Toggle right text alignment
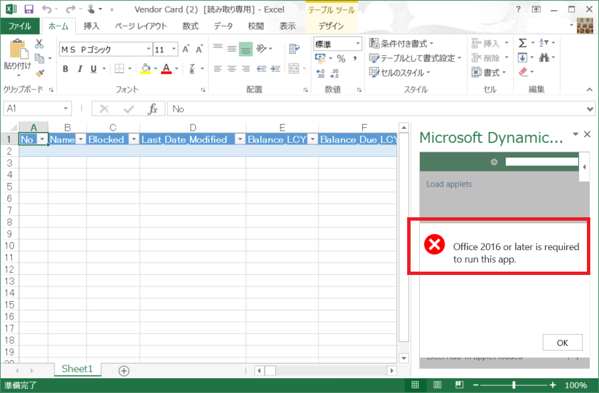This screenshot has width=599, height=393. pos(246,69)
